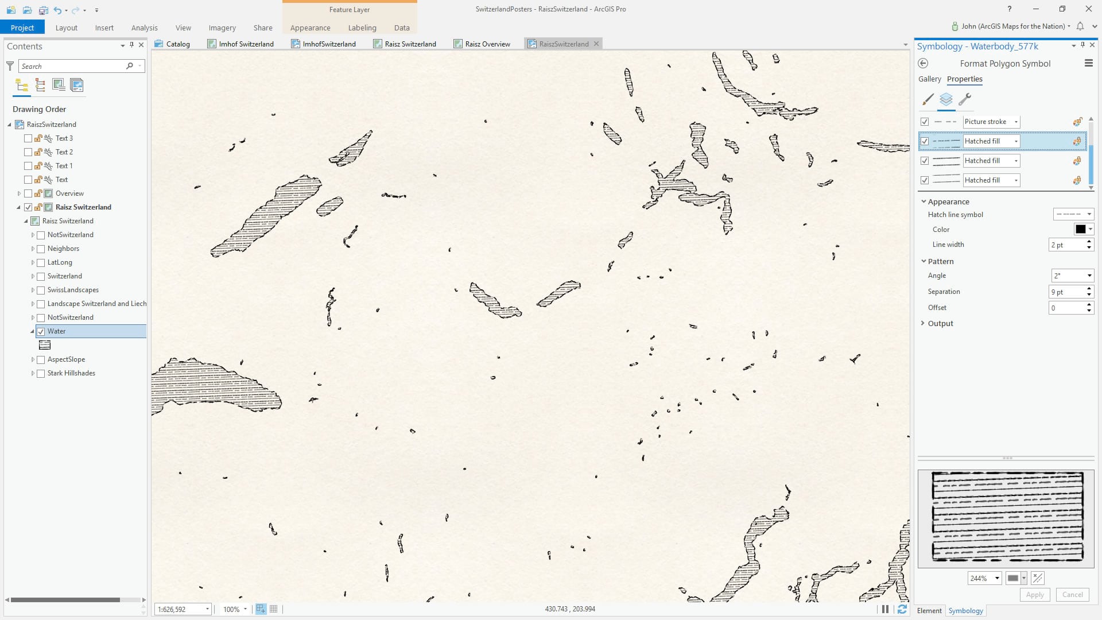Disable the Picture stroke symbol layer checkbox
This screenshot has height=620, width=1102.
tap(925, 122)
